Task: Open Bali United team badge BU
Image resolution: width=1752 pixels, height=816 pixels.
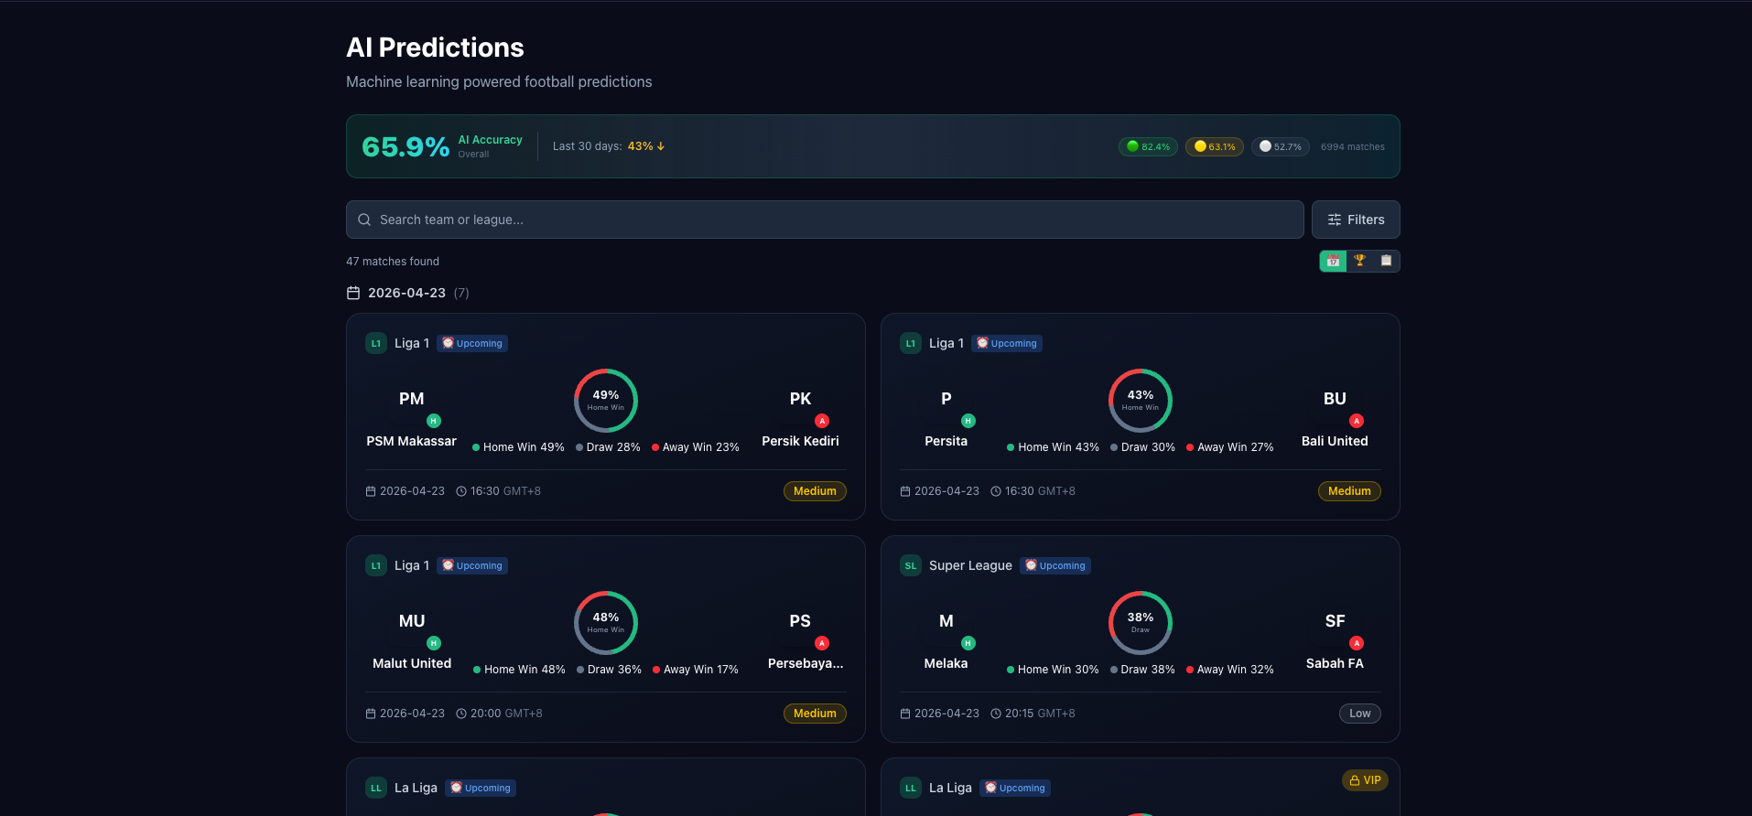Action: [1335, 399]
